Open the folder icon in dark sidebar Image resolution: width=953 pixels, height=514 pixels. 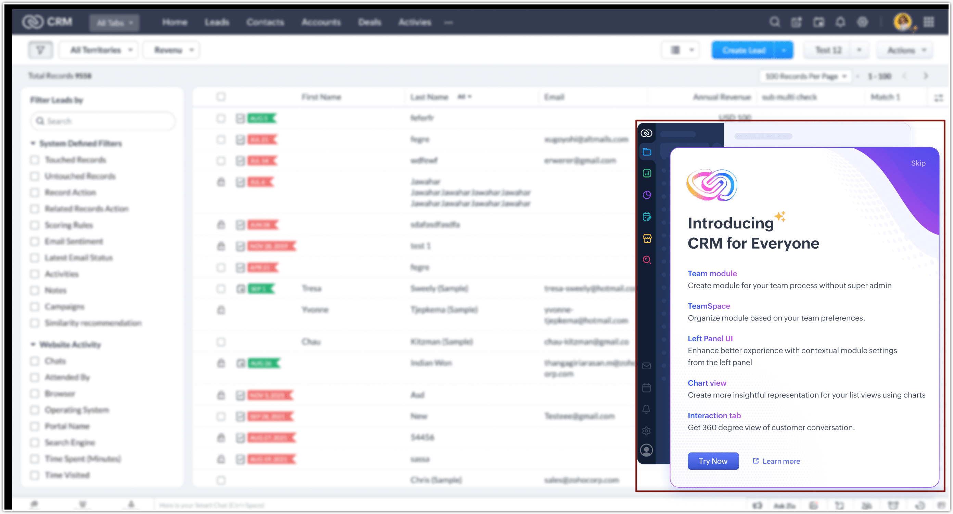(x=647, y=152)
